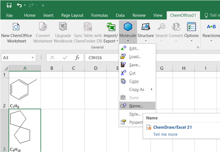Select Cut from the Molecule menu
The width and height of the screenshot is (220, 152).
(137, 73)
